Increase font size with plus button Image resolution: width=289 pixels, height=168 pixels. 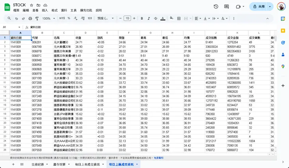point(134,18)
